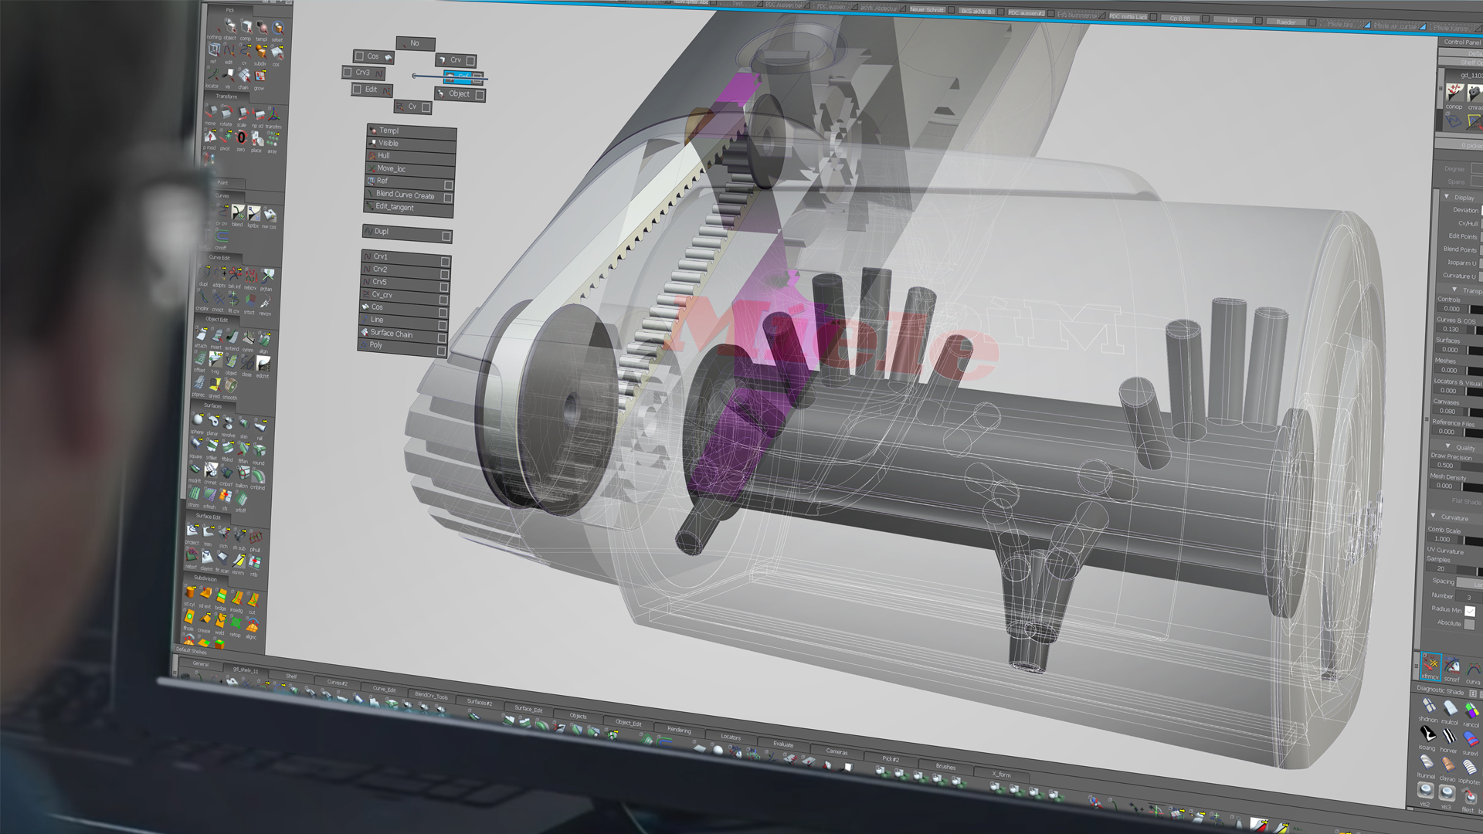The height and width of the screenshot is (834, 1483).
Task: Toggle the Object marking menu checkbox
Action: click(x=480, y=95)
